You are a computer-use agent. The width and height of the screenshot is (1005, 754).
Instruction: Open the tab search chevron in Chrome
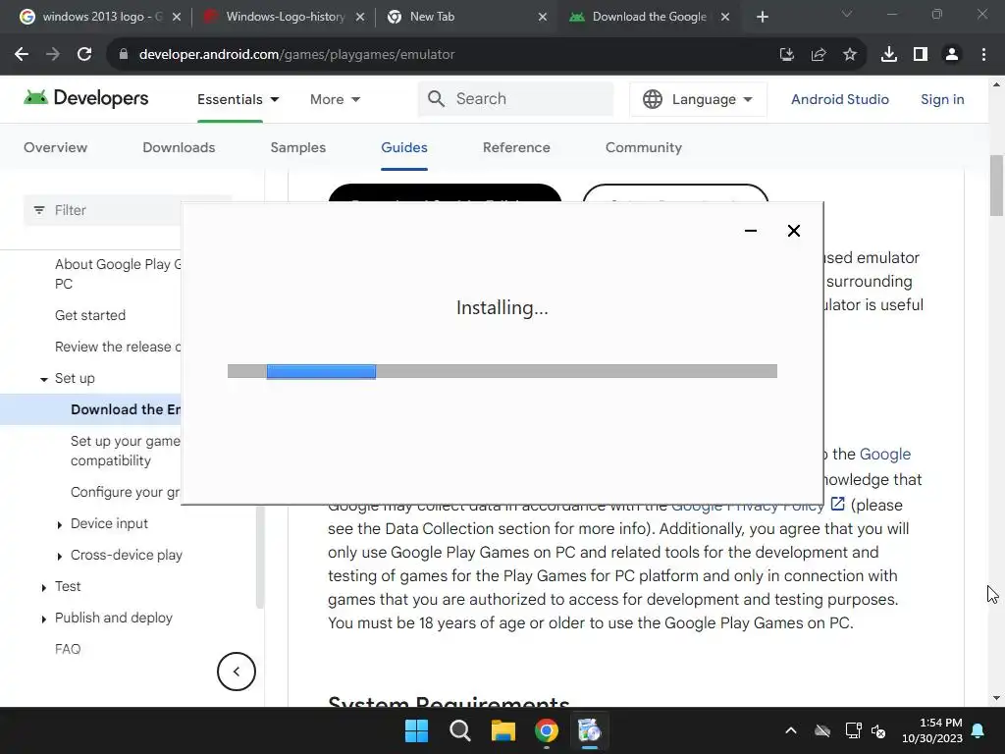coord(847,14)
